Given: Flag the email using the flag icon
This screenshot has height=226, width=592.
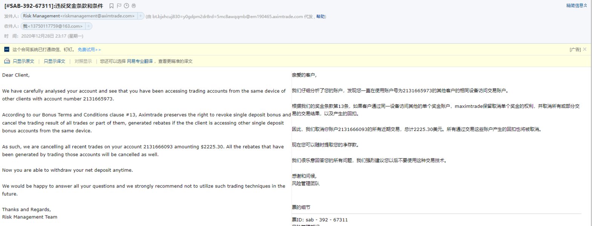Looking at the screenshot, I should point(119,6).
